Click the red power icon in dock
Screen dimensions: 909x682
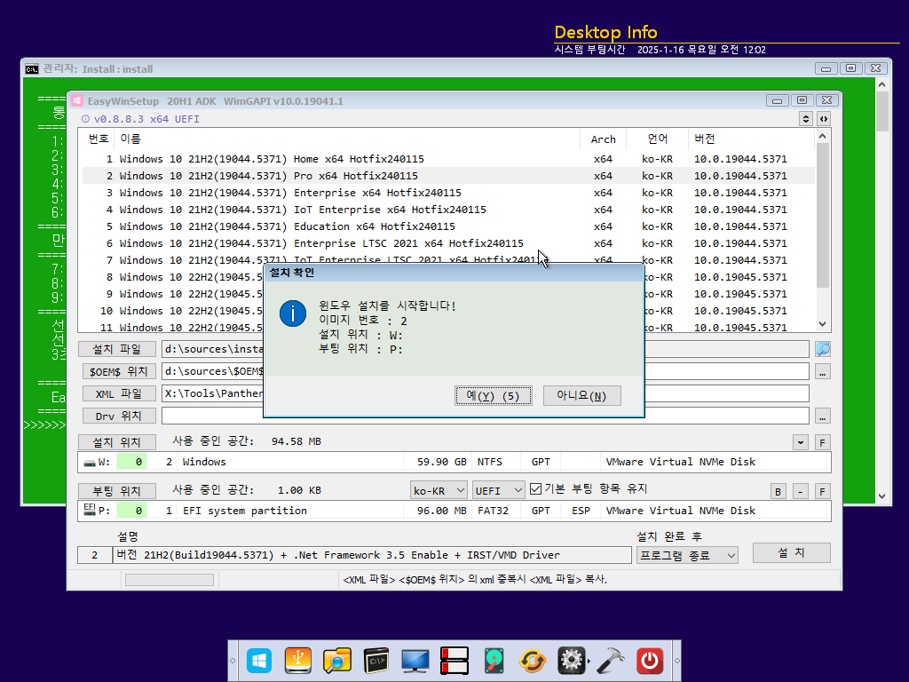pyautogui.click(x=650, y=661)
